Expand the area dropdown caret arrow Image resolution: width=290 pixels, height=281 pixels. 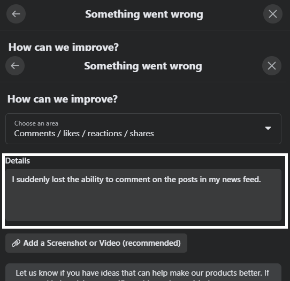point(268,128)
